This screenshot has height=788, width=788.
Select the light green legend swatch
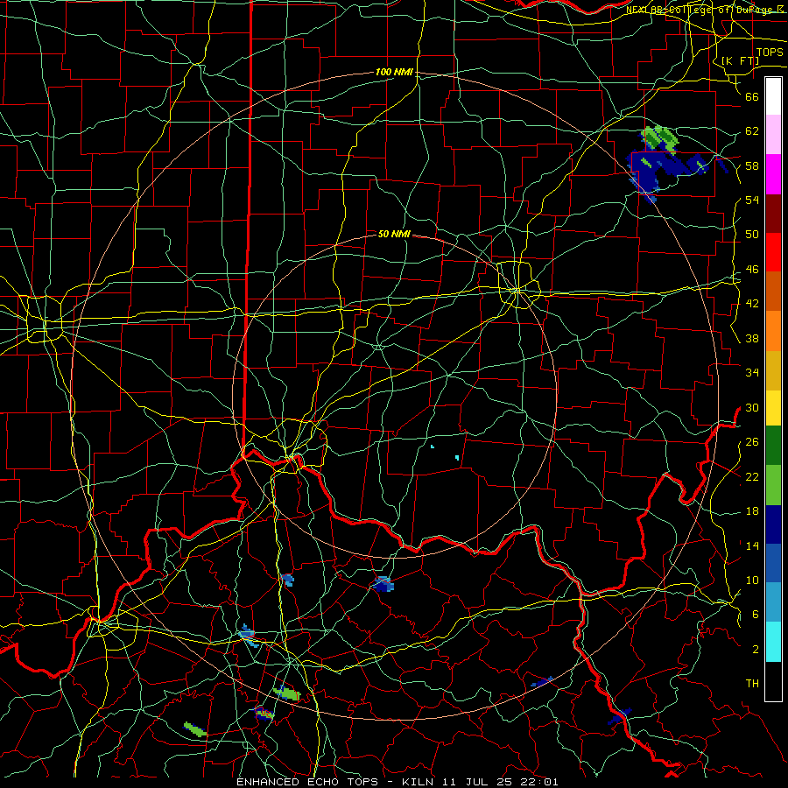click(773, 485)
